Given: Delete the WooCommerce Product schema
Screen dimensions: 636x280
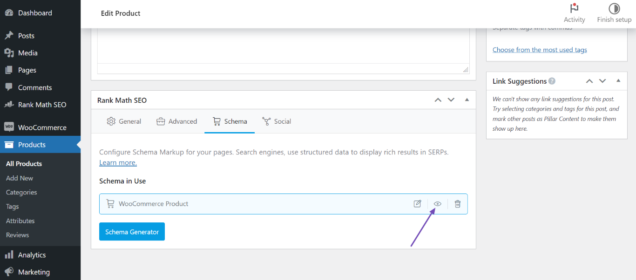Looking at the screenshot, I should [x=457, y=204].
